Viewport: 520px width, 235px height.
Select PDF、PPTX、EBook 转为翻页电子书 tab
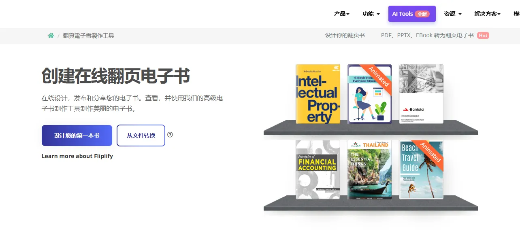point(427,36)
